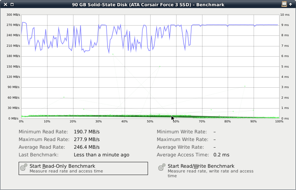The height and width of the screenshot is (190, 296).
Task: Click the '10%' horizontal axis label
Action: click(x=47, y=122)
